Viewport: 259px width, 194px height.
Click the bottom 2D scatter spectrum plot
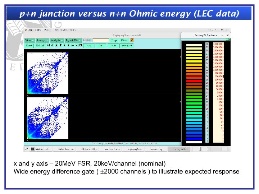coord(47,118)
